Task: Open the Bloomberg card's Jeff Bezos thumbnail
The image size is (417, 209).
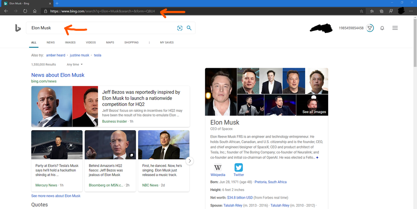Action: 110,145
